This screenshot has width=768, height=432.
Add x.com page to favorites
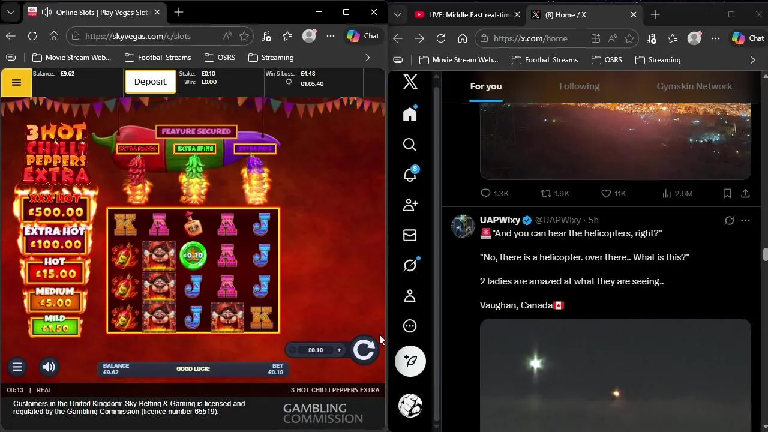(x=629, y=38)
